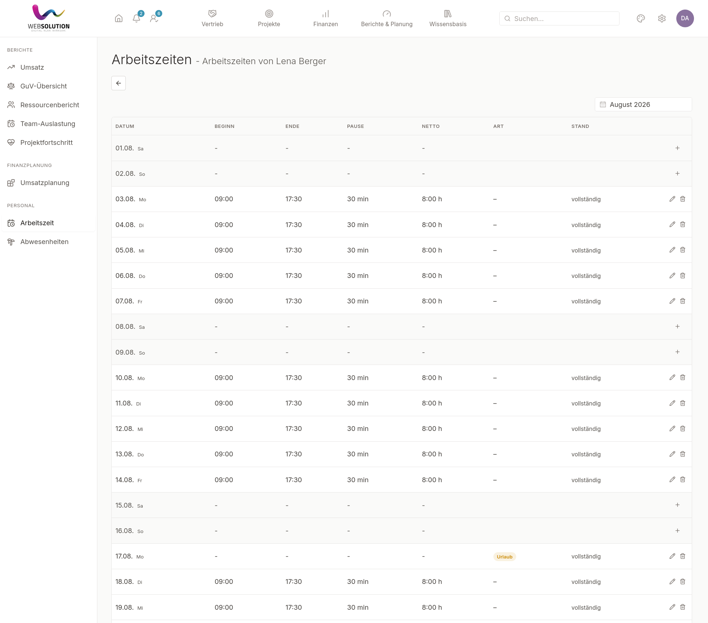This screenshot has width=708, height=623.
Task: Edit the 05.08. Wednesday entry
Action: 672,250
